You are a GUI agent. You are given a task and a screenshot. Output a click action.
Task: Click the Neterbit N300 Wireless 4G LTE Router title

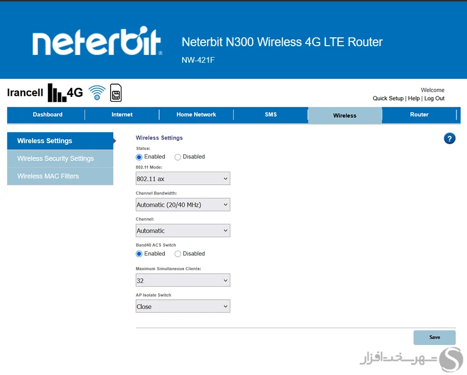[x=282, y=42]
